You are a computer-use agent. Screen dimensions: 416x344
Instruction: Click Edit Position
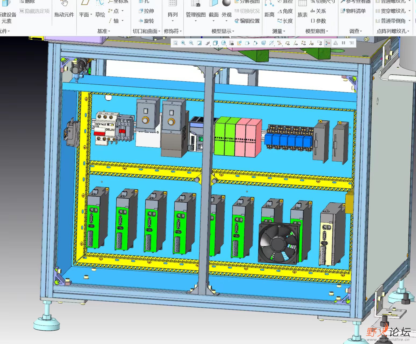tap(247, 21)
